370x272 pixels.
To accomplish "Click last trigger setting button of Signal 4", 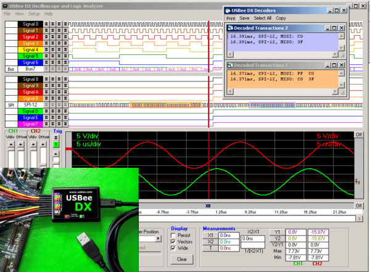I will pos(65,49).
